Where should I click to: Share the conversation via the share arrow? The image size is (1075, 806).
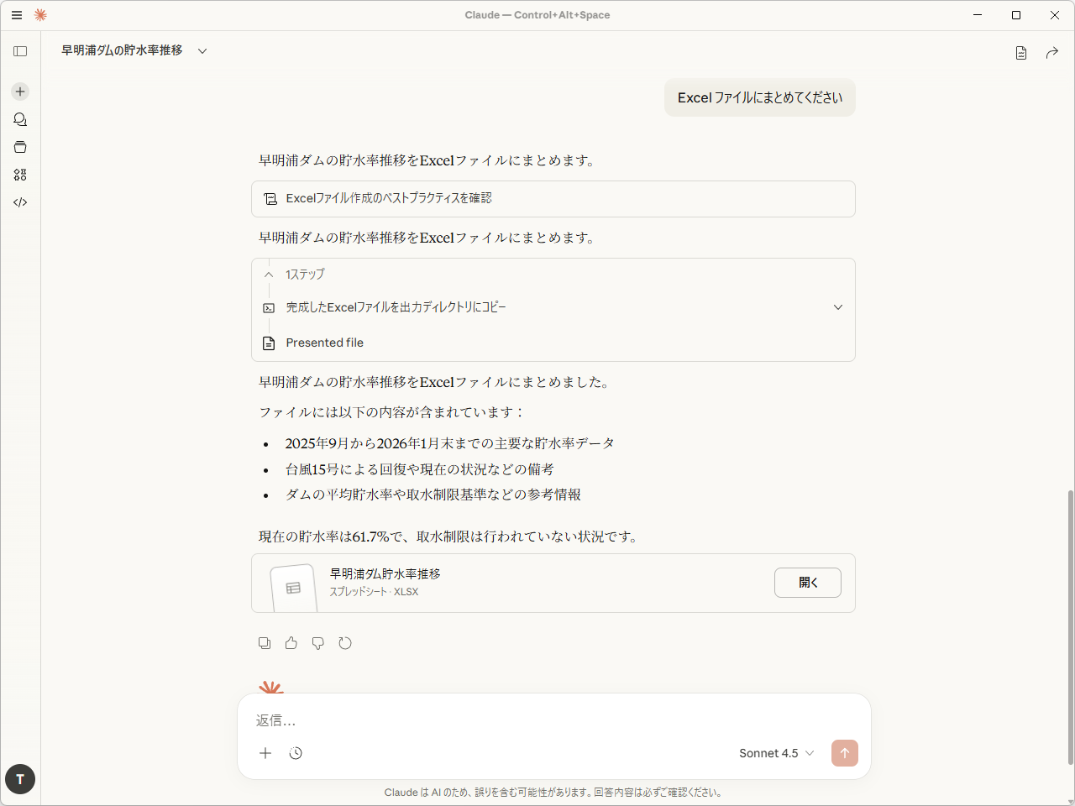pos(1051,52)
